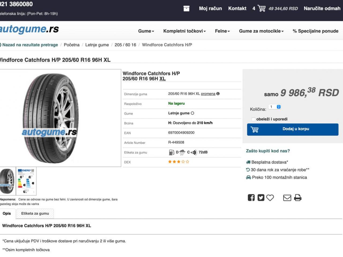Image resolution: width=343 pixels, height=257 pixels.
Task: Expand the Kompletni točkovi menu
Action: coord(184,31)
